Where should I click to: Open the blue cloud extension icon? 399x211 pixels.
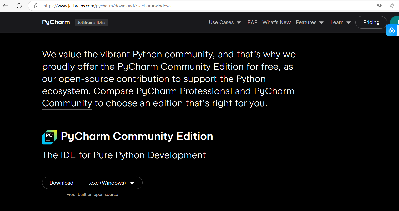pos(392,30)
